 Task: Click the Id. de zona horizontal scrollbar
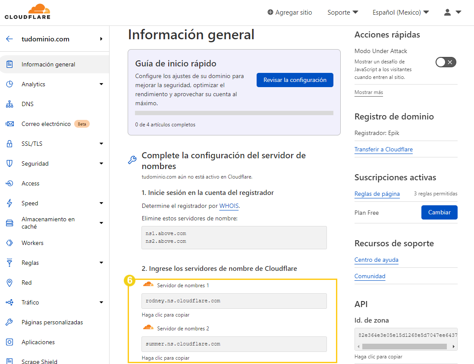pos(404,346)
